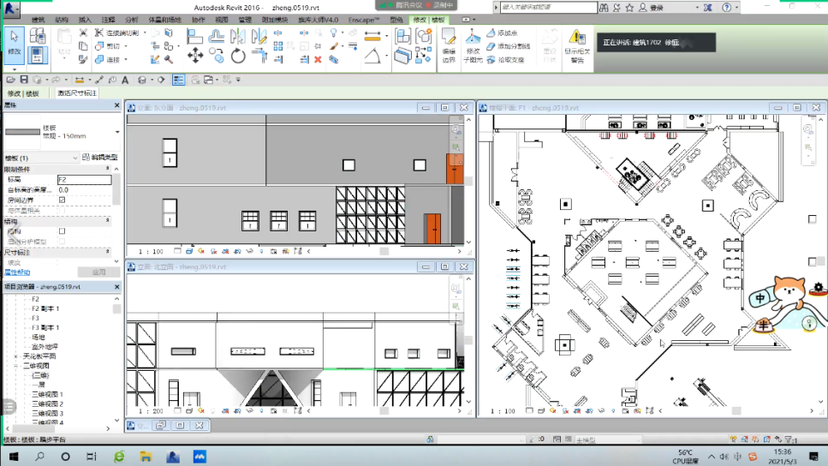The image size is (828, 466).
Task: Click Modify Sub Elements (修改子图元) icon
Action: 474,45
